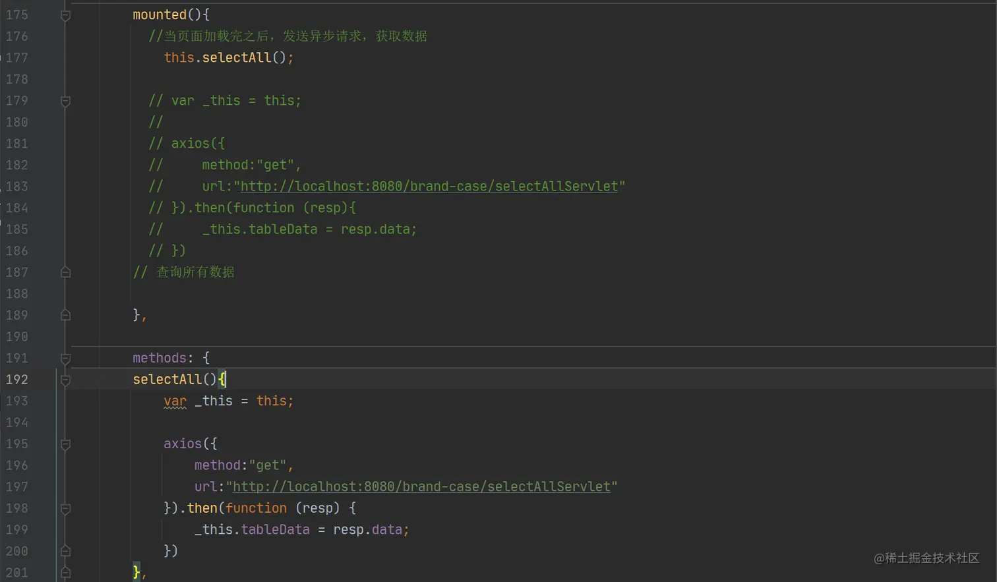Click the commented '_this.tableData = resp.data;' on line 185
Image resolution: width=997 pixels, height=582 pixels.
click(310, 229)
